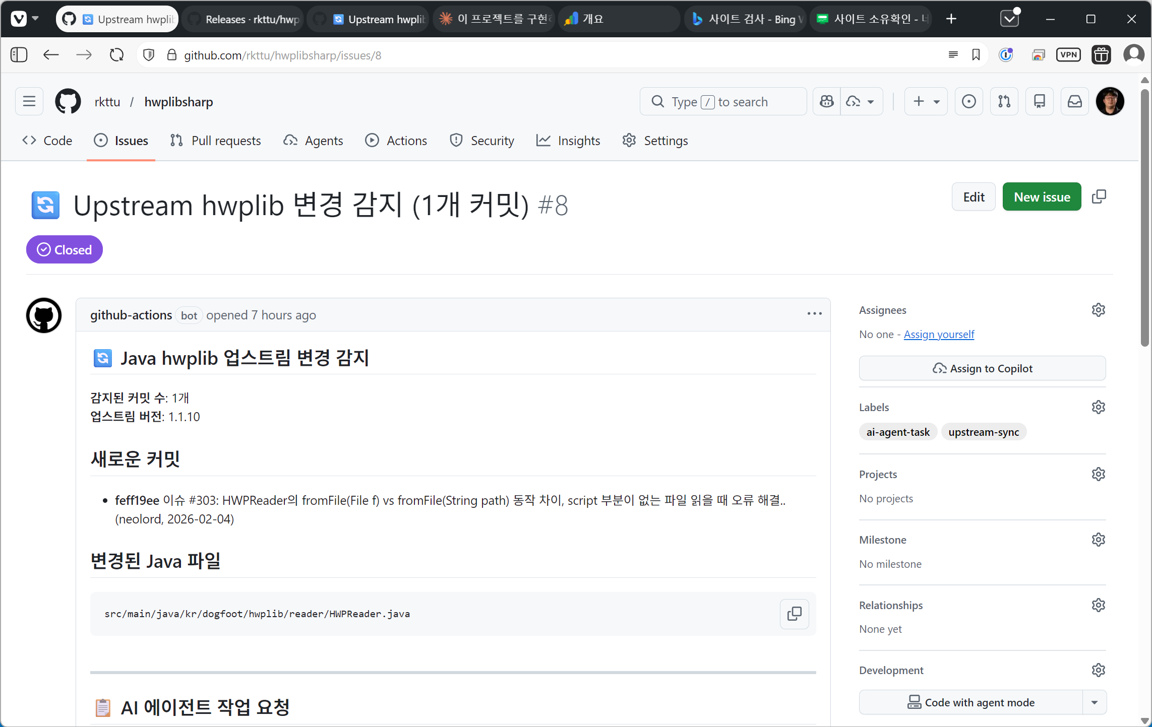Expand the Code with agent mode dropdown
This screenshot has height=727, width=1152.
[1094, 702]
